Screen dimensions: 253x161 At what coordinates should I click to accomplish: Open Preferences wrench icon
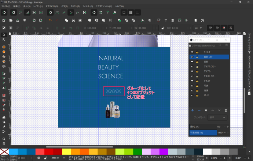coord(203,20)
